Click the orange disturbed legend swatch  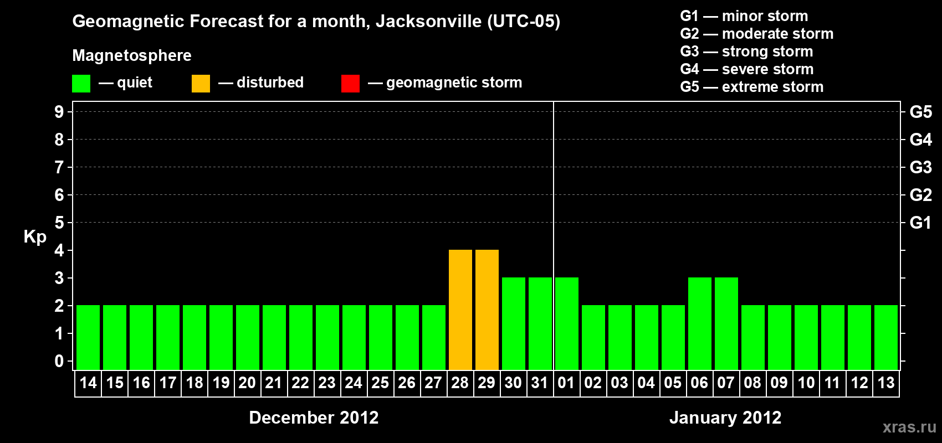(201, 84)
